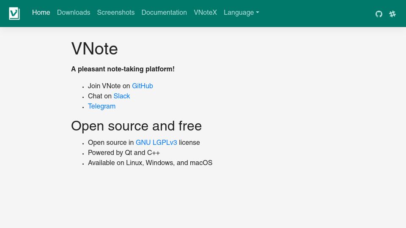Open the GNU LGPLv3 license link
Image resolution: width=406 pixels, height=228 pixels.
tap(156, 142)
